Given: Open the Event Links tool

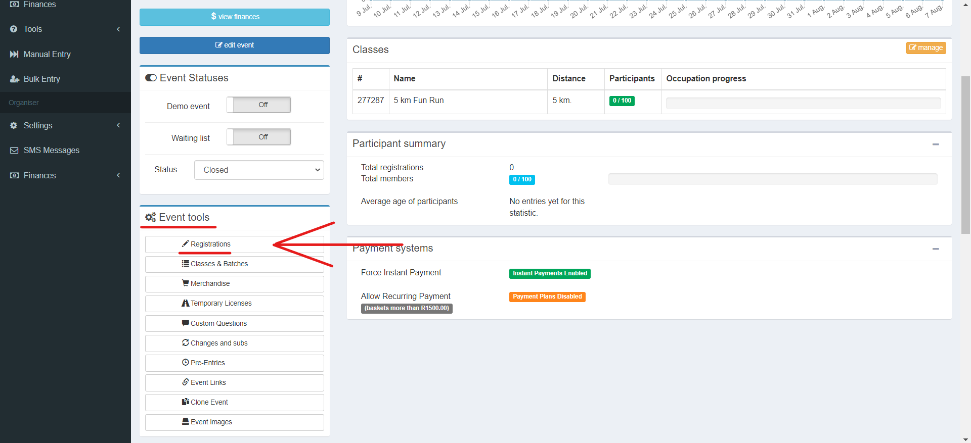Looking at the screenshot, I should coord(235,383).
